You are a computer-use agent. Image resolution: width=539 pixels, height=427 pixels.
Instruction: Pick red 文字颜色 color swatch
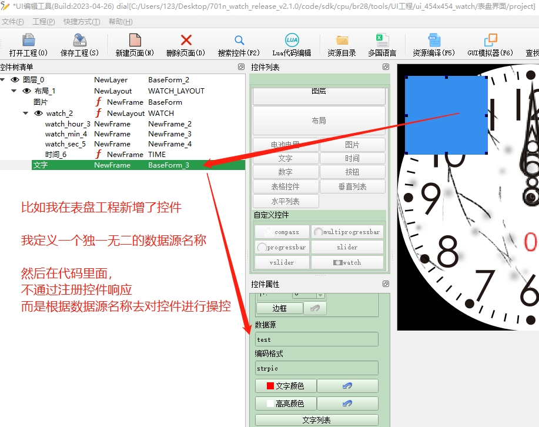point(270,386)
